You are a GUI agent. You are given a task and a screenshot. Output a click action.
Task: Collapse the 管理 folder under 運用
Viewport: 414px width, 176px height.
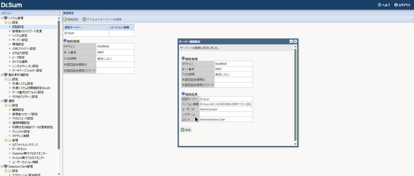[6, 140]
